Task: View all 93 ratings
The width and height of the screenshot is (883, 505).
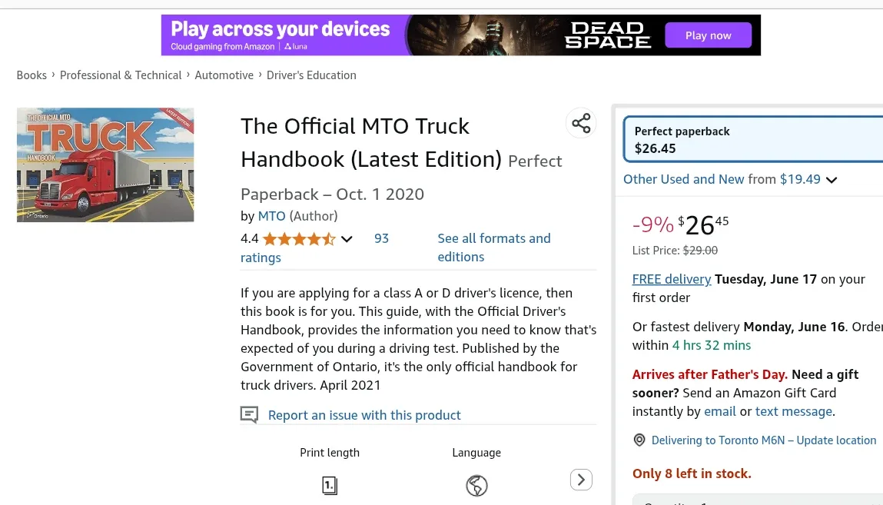Action: 381,238
